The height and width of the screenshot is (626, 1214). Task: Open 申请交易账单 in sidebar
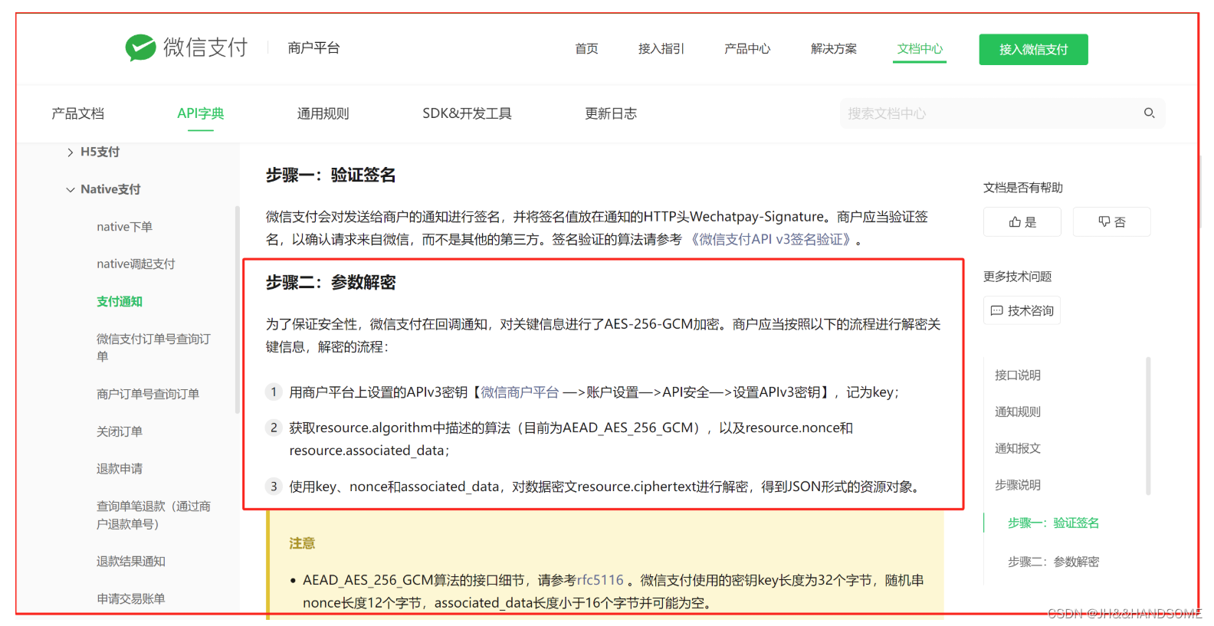131,598
